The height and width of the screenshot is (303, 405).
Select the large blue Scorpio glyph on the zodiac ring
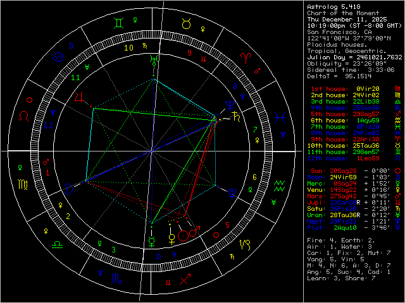pyautogui.click(x=116, y=279)
